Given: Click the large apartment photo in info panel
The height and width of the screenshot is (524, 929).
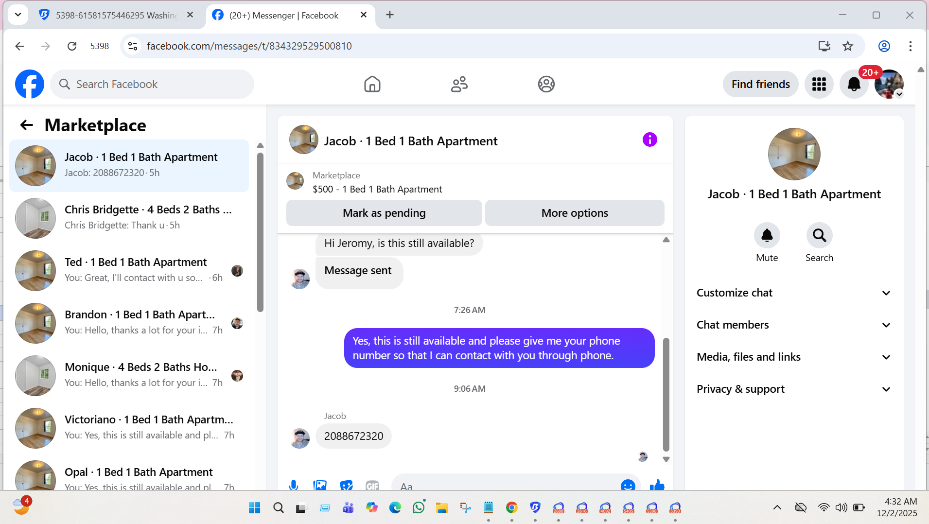Looking at the screenshot, I should pyautogui.click(x=794, y=154).
